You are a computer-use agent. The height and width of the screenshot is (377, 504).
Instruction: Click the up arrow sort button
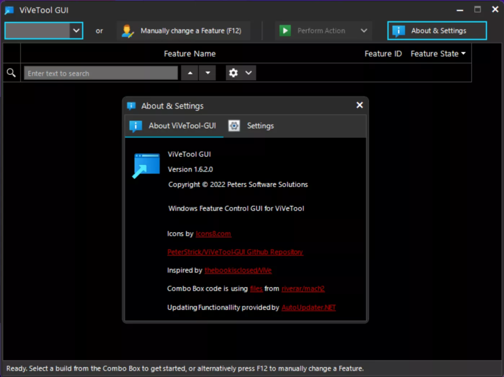click(190, 72)
